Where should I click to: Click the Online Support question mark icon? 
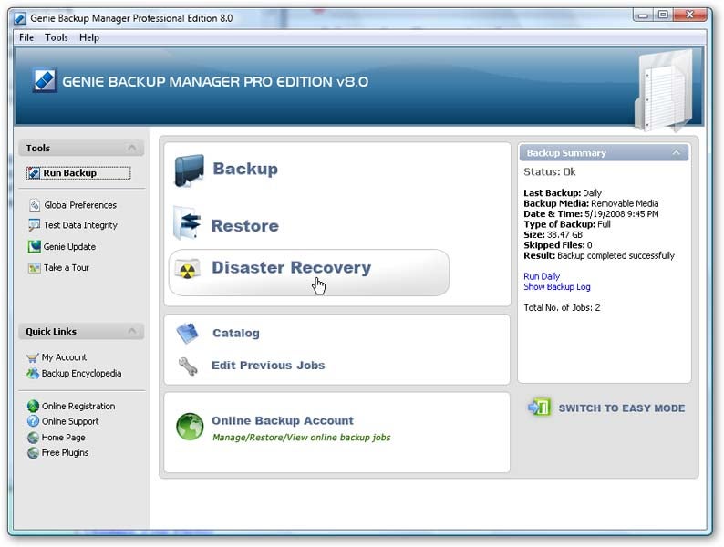pyautogui.click(x=33, y=421)
